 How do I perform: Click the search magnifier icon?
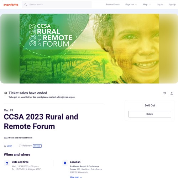(26, 5)
